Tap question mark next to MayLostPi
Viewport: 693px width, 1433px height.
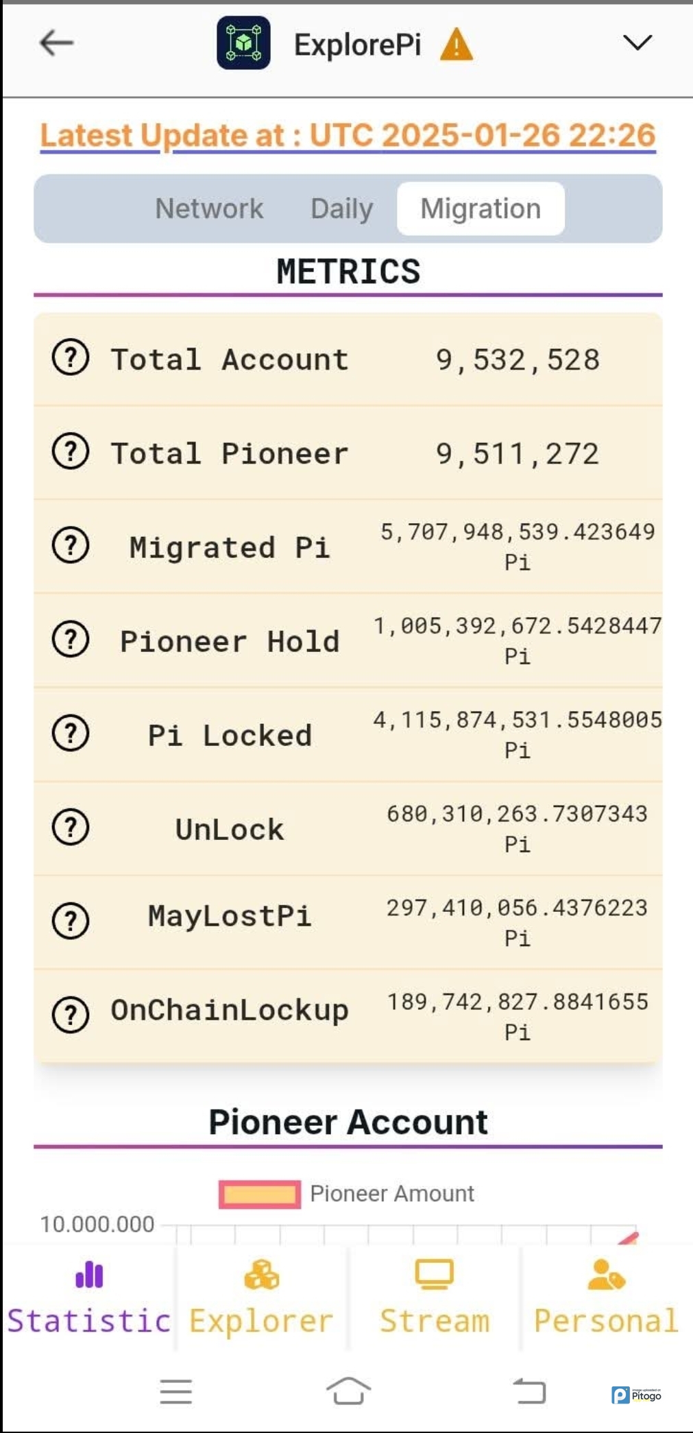[71, 921]
